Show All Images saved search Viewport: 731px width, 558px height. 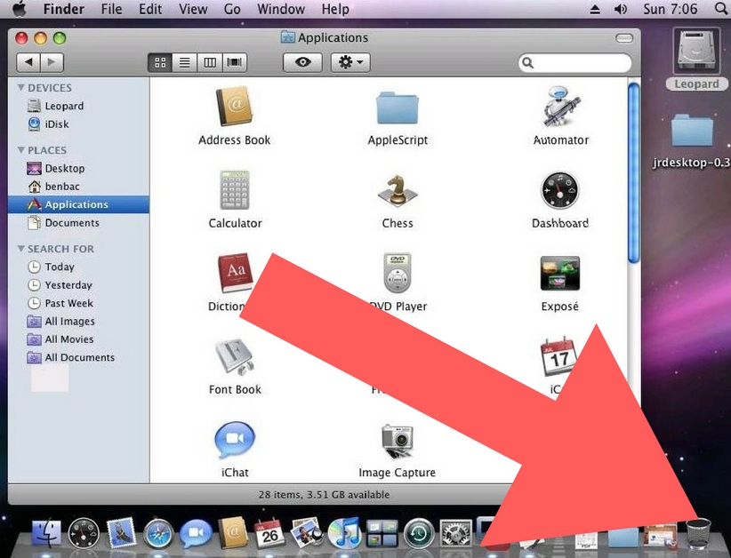[78, 321]
